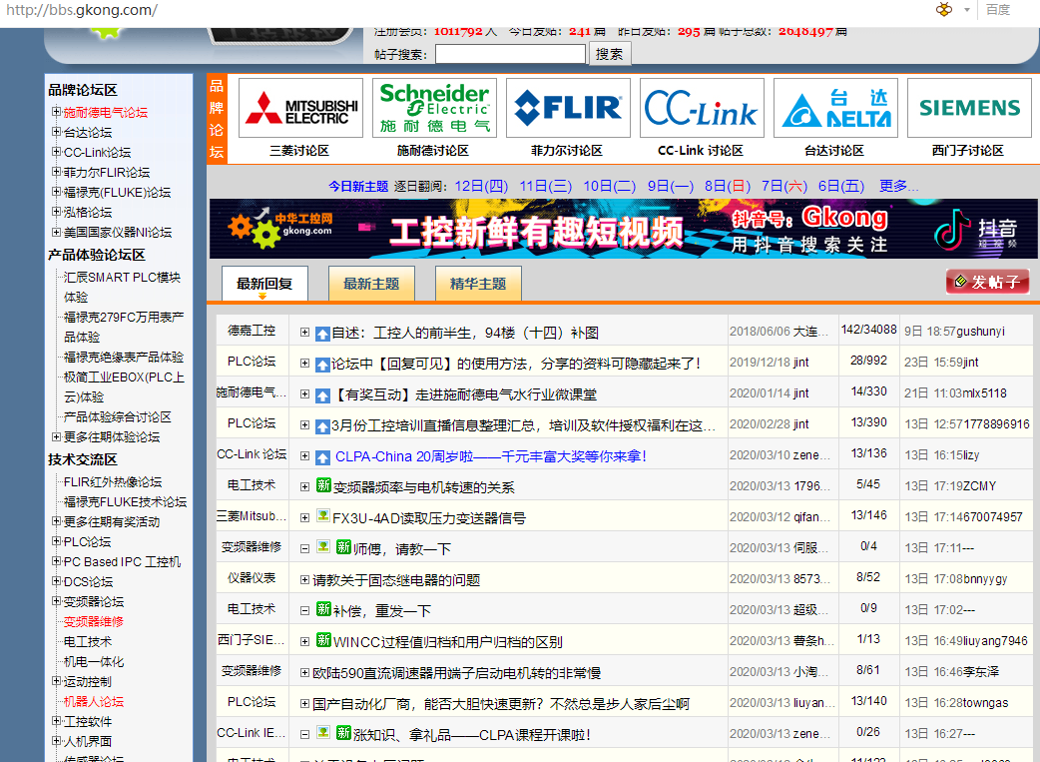This screenshot has width=1040, height=762.
Task: Click the blue up-arrow icon beside 自述：工控人的前半生
Action: pyautogui.click(x=322, y=333)
